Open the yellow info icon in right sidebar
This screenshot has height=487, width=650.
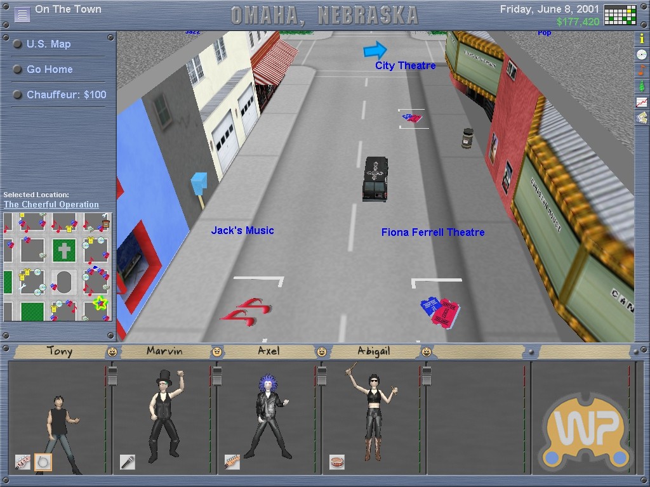tap(642, 38)
